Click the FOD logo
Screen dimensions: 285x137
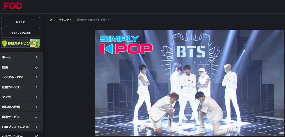(13, 6)
